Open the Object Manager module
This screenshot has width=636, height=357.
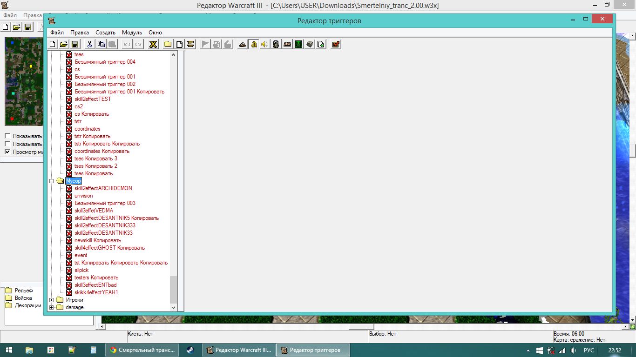pos(309,44)
